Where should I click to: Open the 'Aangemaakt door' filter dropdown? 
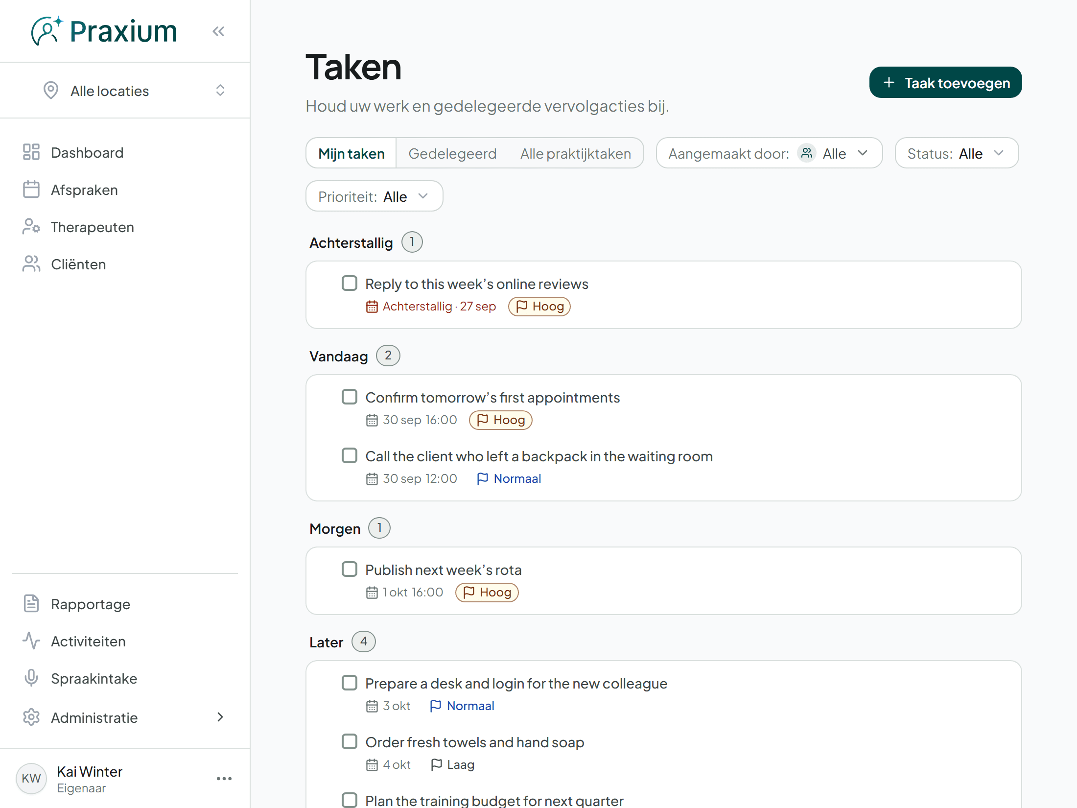(x=769, y=153)
